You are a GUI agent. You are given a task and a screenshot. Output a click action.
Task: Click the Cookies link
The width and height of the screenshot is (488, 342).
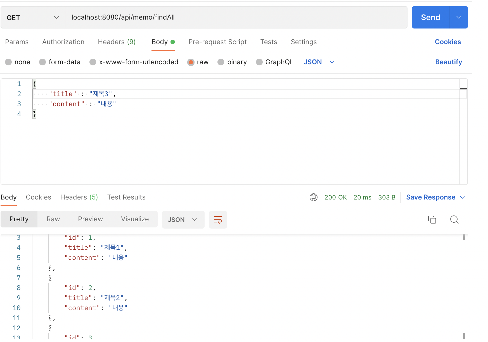448,42
